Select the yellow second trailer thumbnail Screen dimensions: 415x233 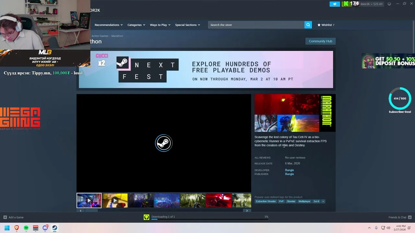point(115,201)
